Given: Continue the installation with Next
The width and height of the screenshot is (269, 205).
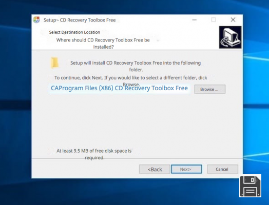Looking at the screenshot, I should pos(186,169).
